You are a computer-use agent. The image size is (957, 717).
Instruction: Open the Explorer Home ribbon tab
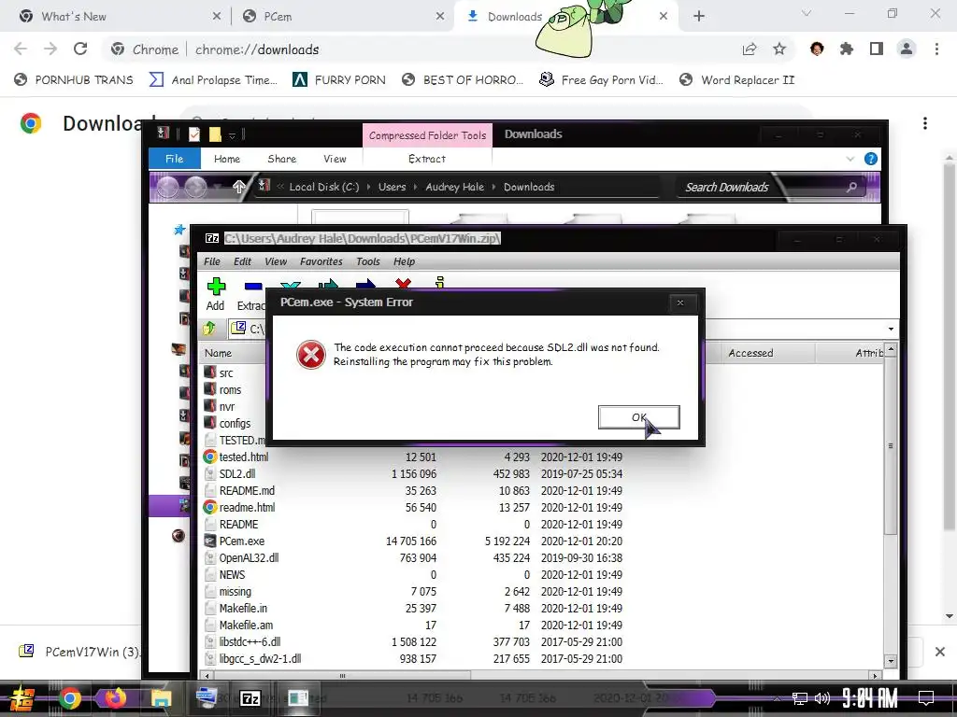[x=227, y=159]
